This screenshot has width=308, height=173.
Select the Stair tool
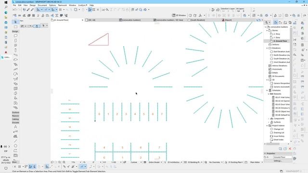click(15, 64)
